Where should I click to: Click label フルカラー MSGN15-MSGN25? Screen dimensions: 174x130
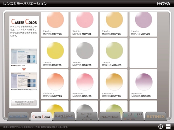112,64
